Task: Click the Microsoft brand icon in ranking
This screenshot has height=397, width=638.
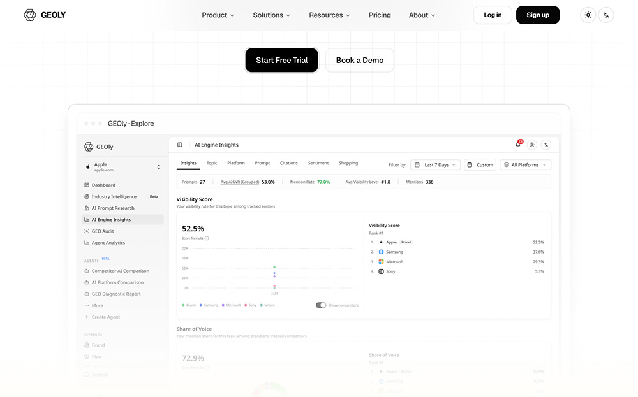Action: (x=382, y=262)
